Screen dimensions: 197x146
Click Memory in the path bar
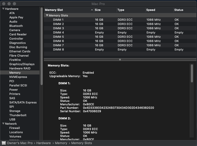[61, 143]
